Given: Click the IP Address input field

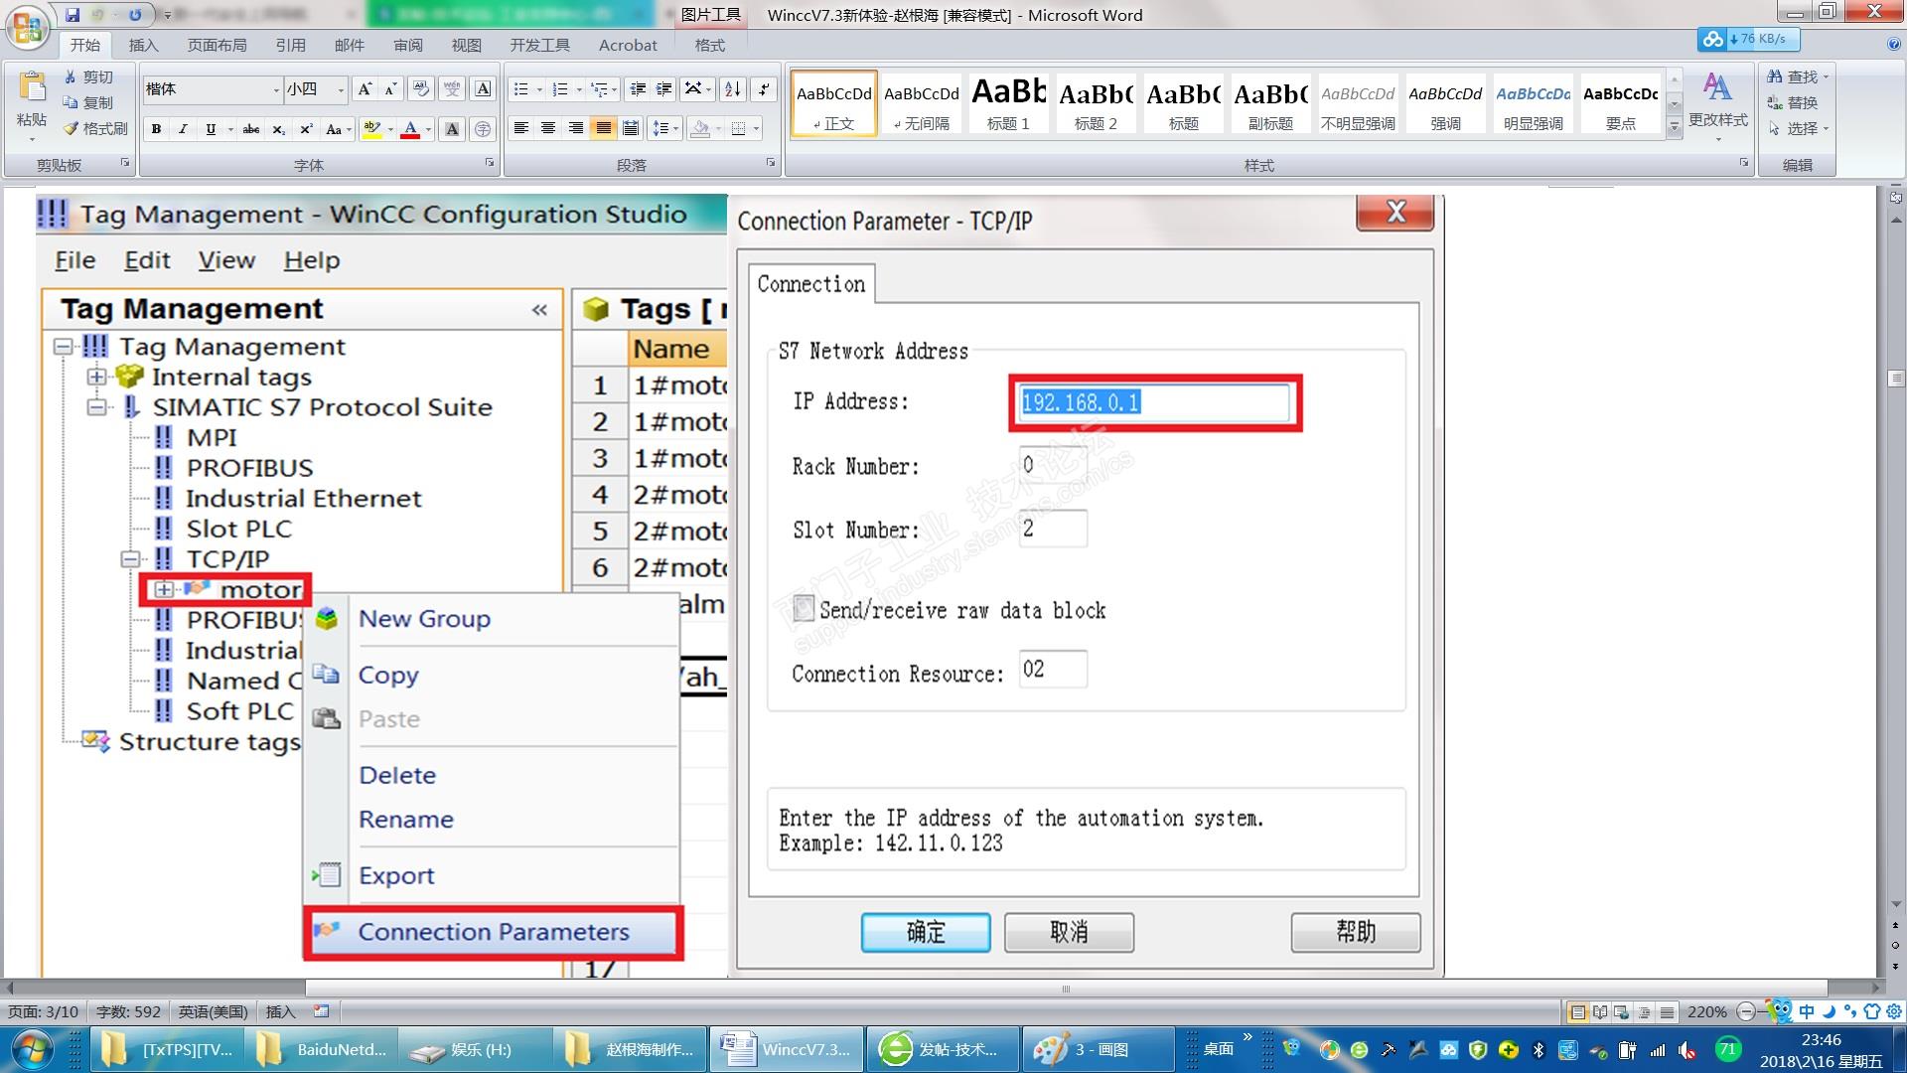Looking at the screenshot, I should [1154, 402].
